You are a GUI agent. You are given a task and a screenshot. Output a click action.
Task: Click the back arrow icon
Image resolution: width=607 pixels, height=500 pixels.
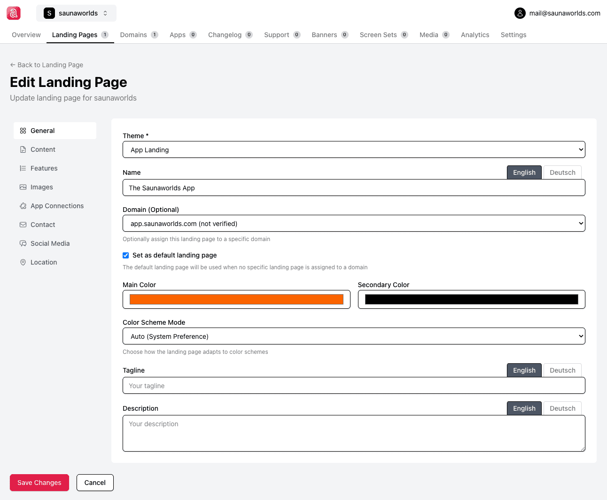pyautogui.click(x=13, y=65)
